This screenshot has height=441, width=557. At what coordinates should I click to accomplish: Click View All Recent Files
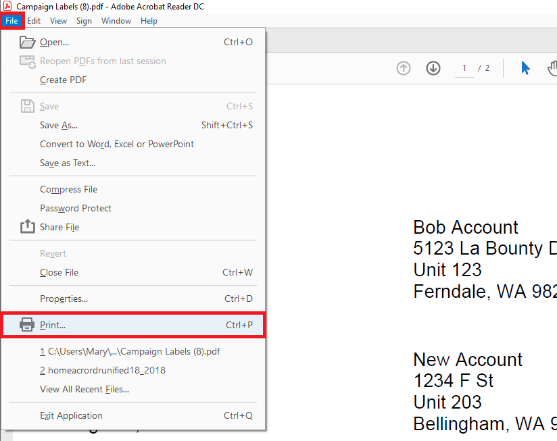(x=84, y=389)
